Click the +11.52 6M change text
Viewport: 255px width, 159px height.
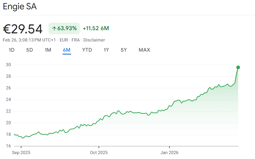pos(96,28)
